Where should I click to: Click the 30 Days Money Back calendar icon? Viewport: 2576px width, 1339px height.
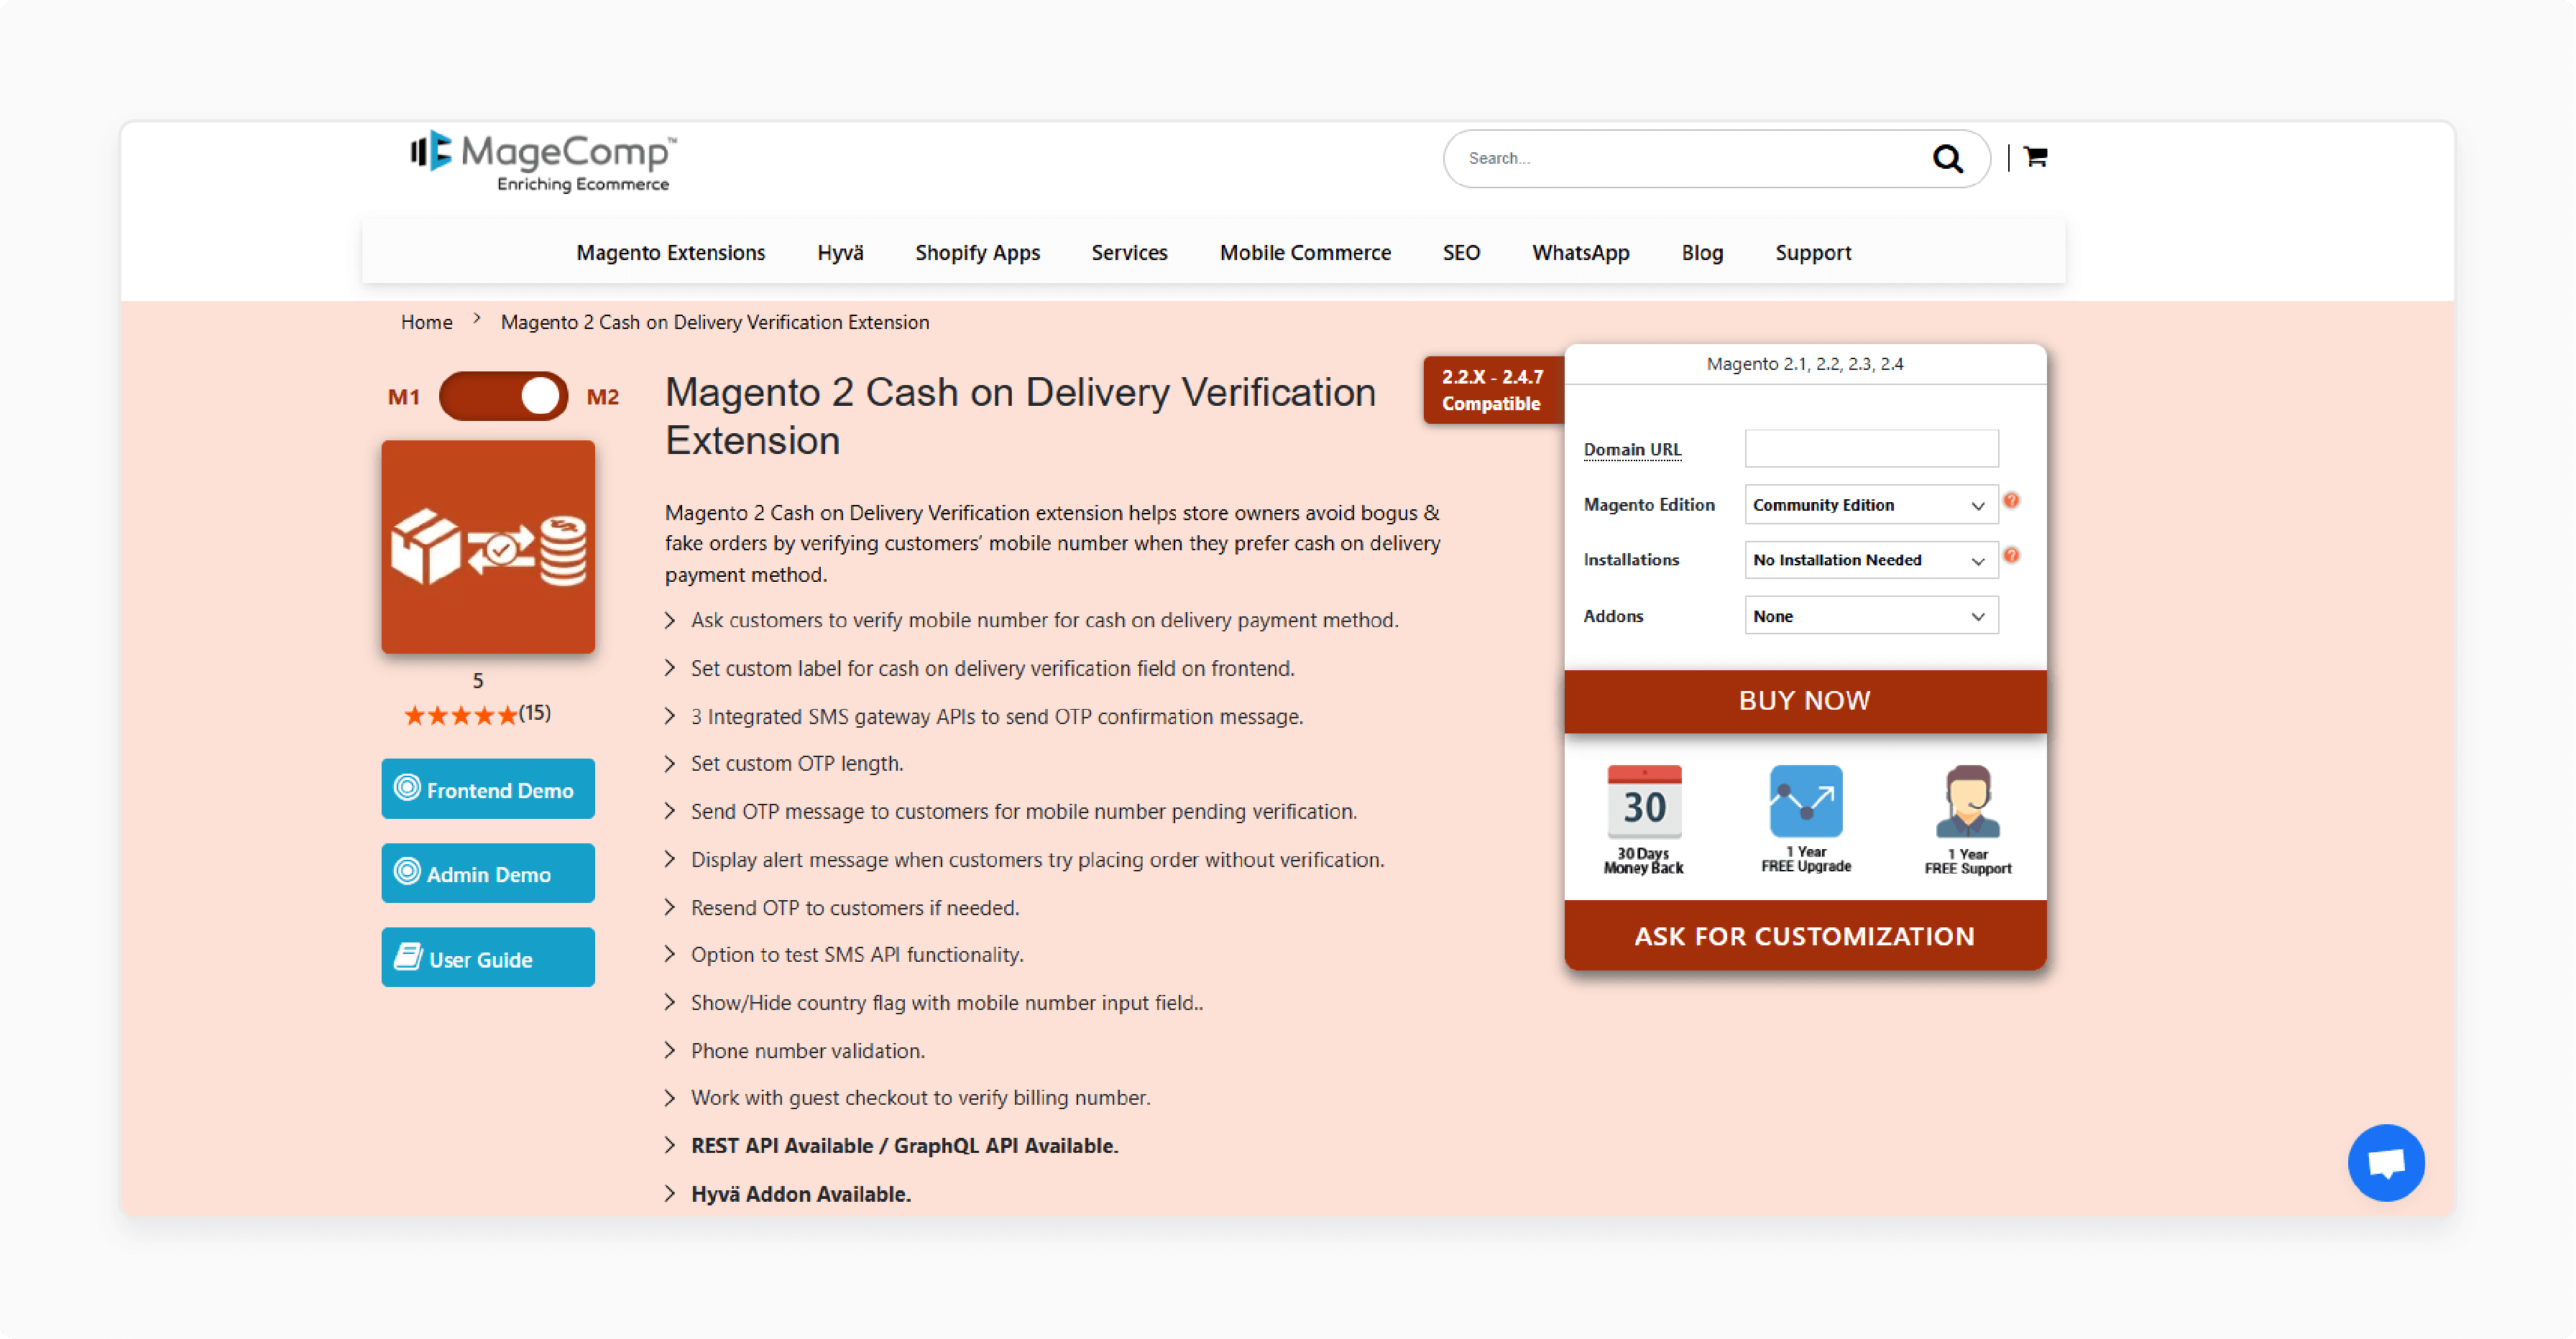1644,802
